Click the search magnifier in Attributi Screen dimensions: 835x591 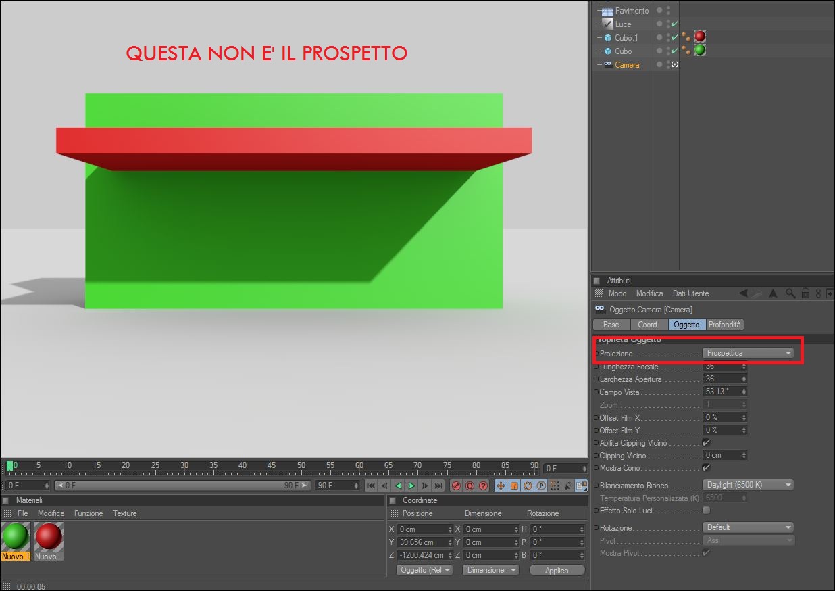tap(790, 293)
